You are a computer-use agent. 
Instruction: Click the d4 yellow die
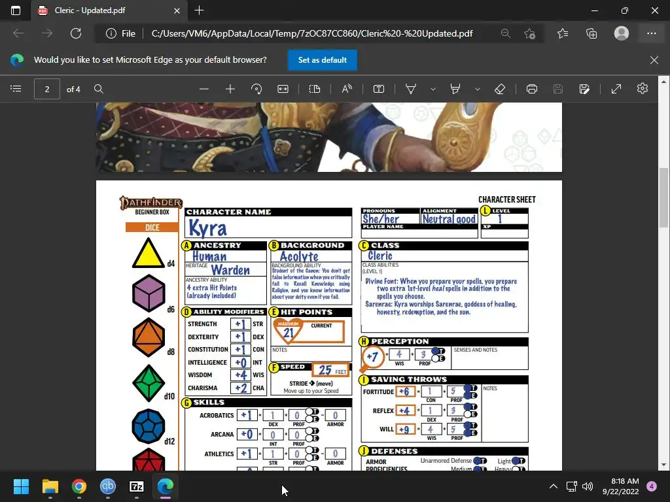(x=148, y=254)
